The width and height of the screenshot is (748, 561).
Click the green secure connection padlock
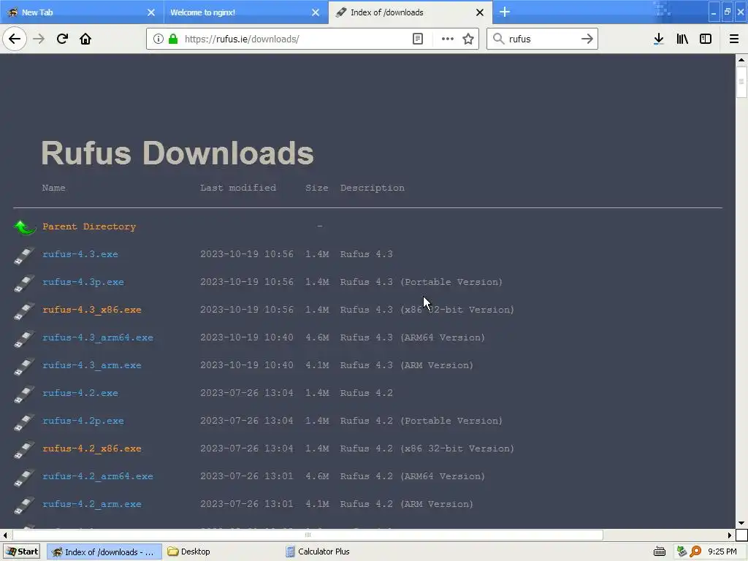coord(173,39)
